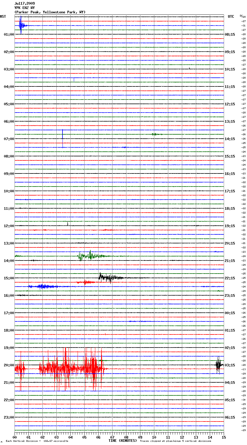The width and height of the screenshot is (247, 445).
Task: Select the 12:00 MST time label
Action: (9, 226)
